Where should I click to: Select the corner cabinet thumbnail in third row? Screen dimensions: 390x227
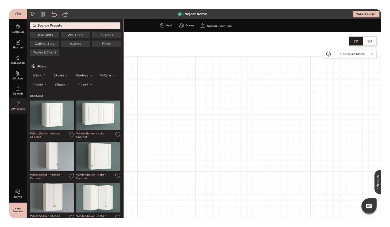tap(98, 198)
